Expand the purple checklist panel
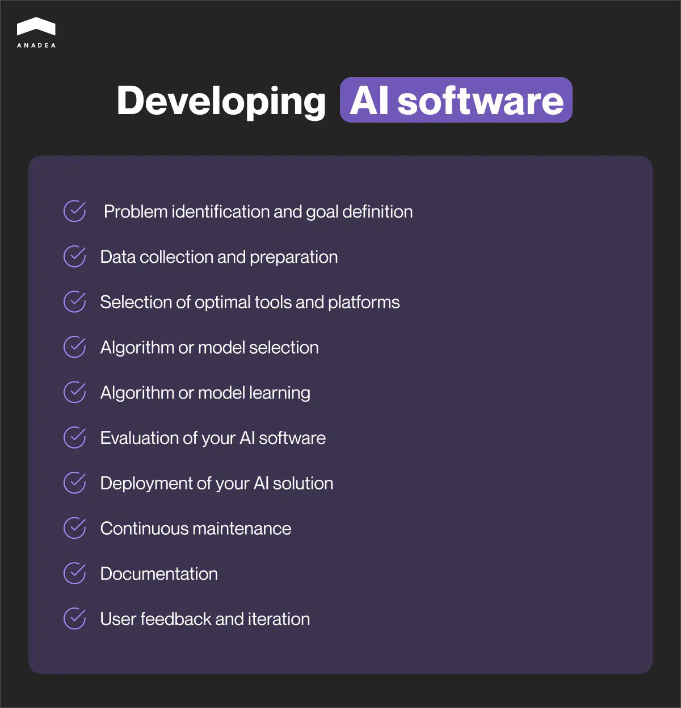Screen dimensions: 681x708 coord(340,414)
